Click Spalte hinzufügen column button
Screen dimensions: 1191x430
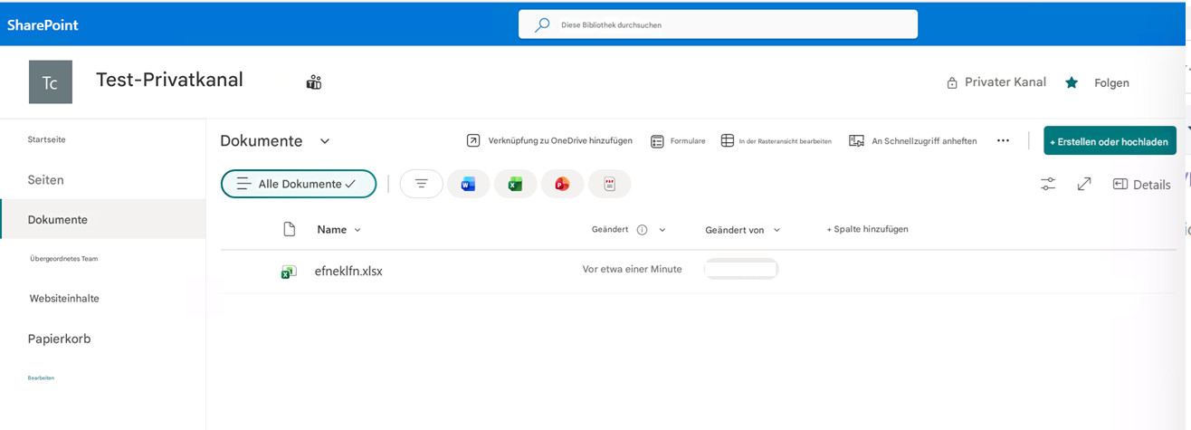(867, 229)
